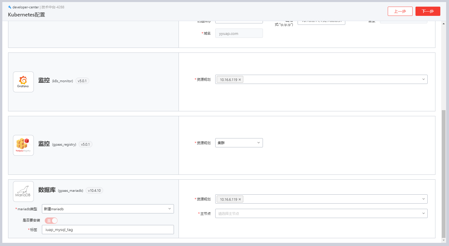This screenshot has width=449, height=246.
Task: Click the 域名 yyuap.com input field
Action: click(239, 33)
